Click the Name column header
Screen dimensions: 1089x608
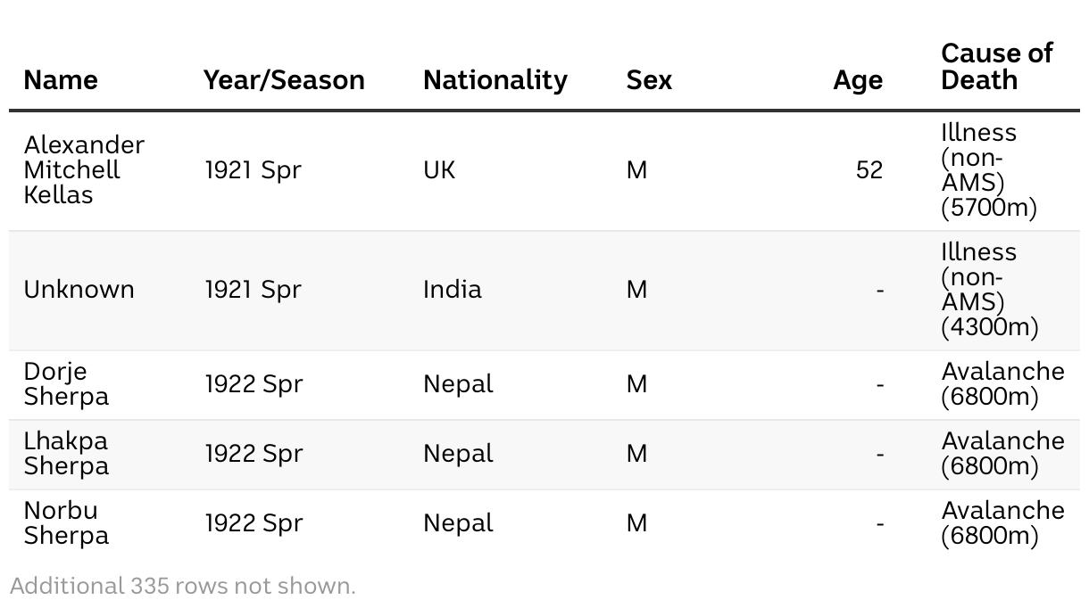[61, 79]
